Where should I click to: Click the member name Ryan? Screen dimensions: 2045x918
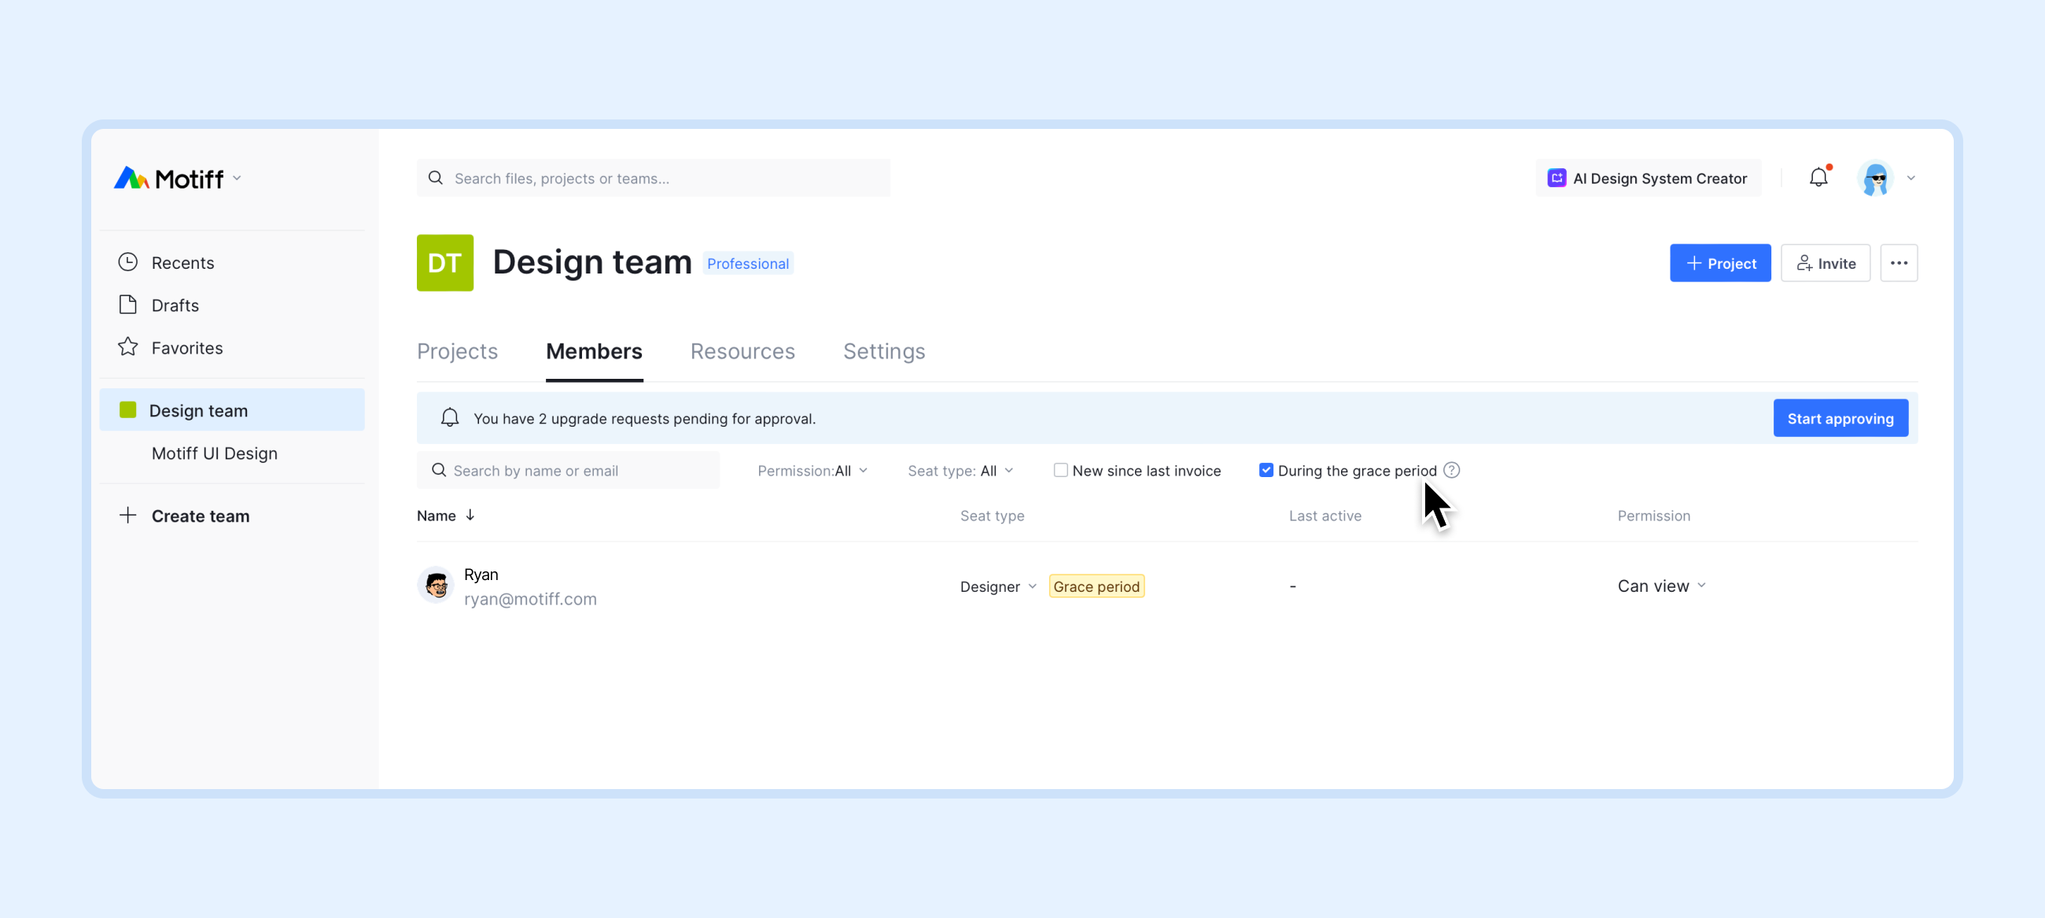point(481,574)
